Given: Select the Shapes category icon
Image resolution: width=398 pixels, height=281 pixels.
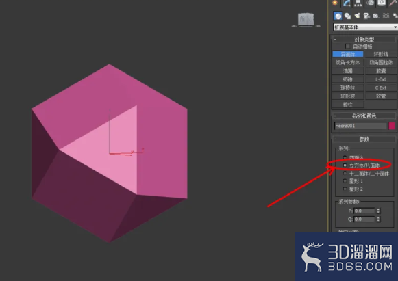Looking at the screenshot, I should pyautogui.click(x=347, y=16).
